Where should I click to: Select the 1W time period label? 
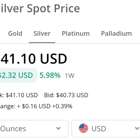pyautogui.click(x=70, y=75)
